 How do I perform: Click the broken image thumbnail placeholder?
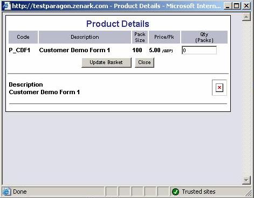(x=219, y=88)
